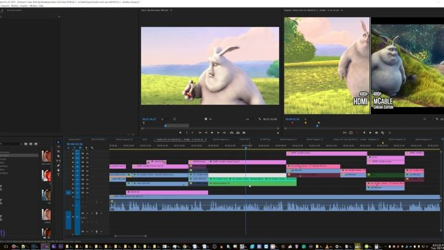Click the Program monitor current timecode

click(x=292, y=119)
